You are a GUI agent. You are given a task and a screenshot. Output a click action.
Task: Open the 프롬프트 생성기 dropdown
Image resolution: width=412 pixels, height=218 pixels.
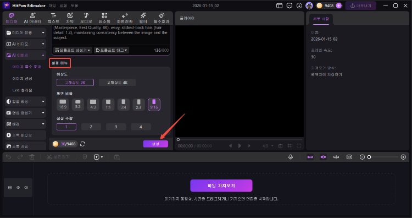pyautogui.click(x=73, y=50)
